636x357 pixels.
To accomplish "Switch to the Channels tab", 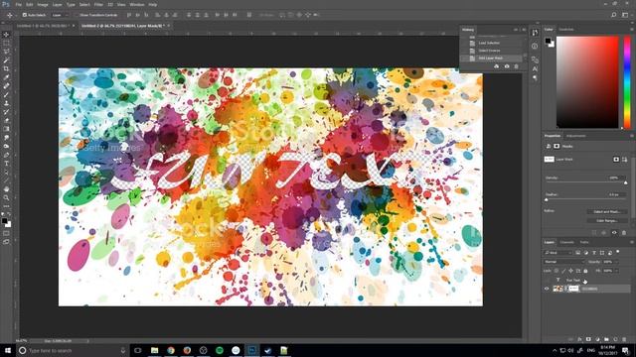I will (567, 242).
